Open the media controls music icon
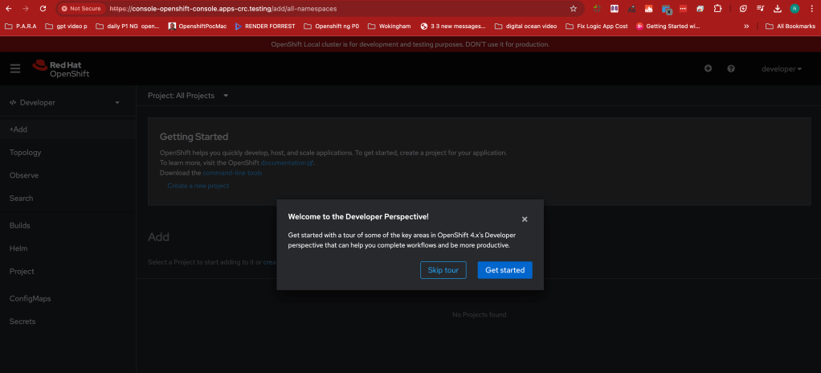This screenshot has width=821, height=373. point(760,8)
